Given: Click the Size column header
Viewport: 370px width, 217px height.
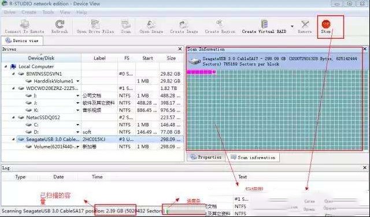Looking at the screenshot, I should pyautogui.click(x=171, y=58).
